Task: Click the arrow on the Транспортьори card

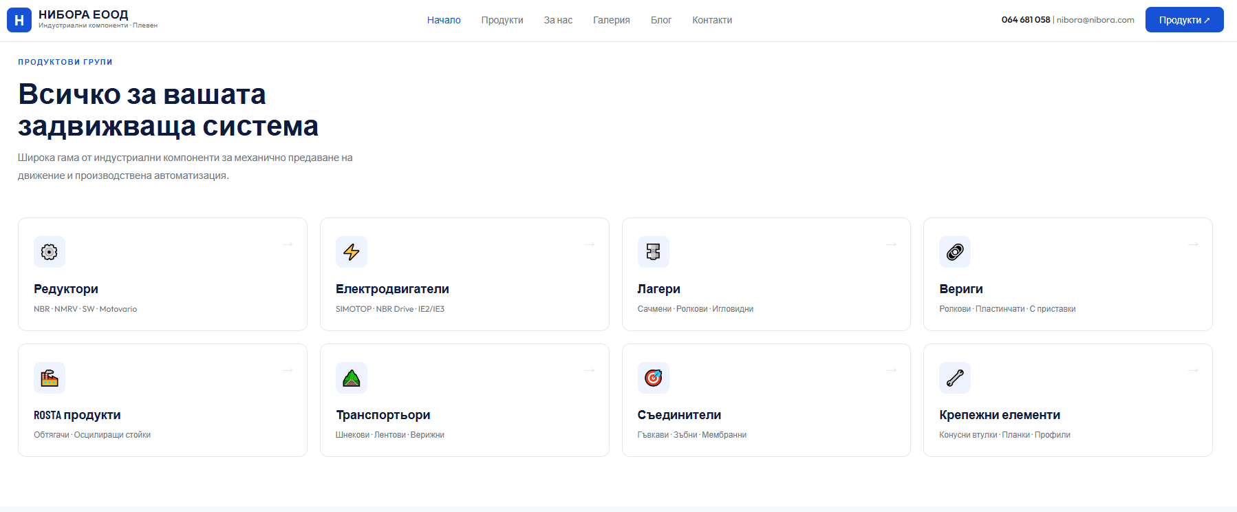Action: (589, 370)
